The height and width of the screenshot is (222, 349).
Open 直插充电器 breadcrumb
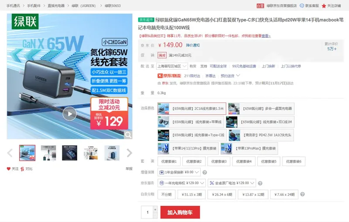[56, 6]
